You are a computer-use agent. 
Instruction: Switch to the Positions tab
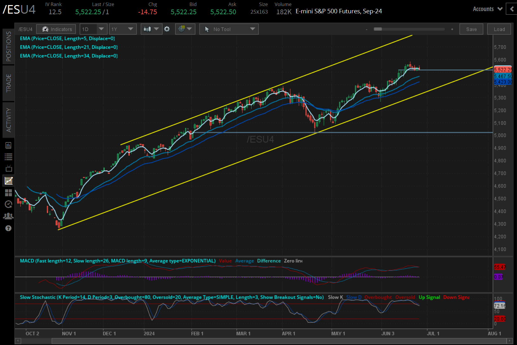[x=9, y=46]
